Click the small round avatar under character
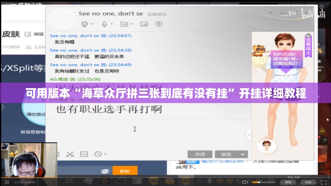The width and height of the screenshot is (331, 186). [266, 146]
